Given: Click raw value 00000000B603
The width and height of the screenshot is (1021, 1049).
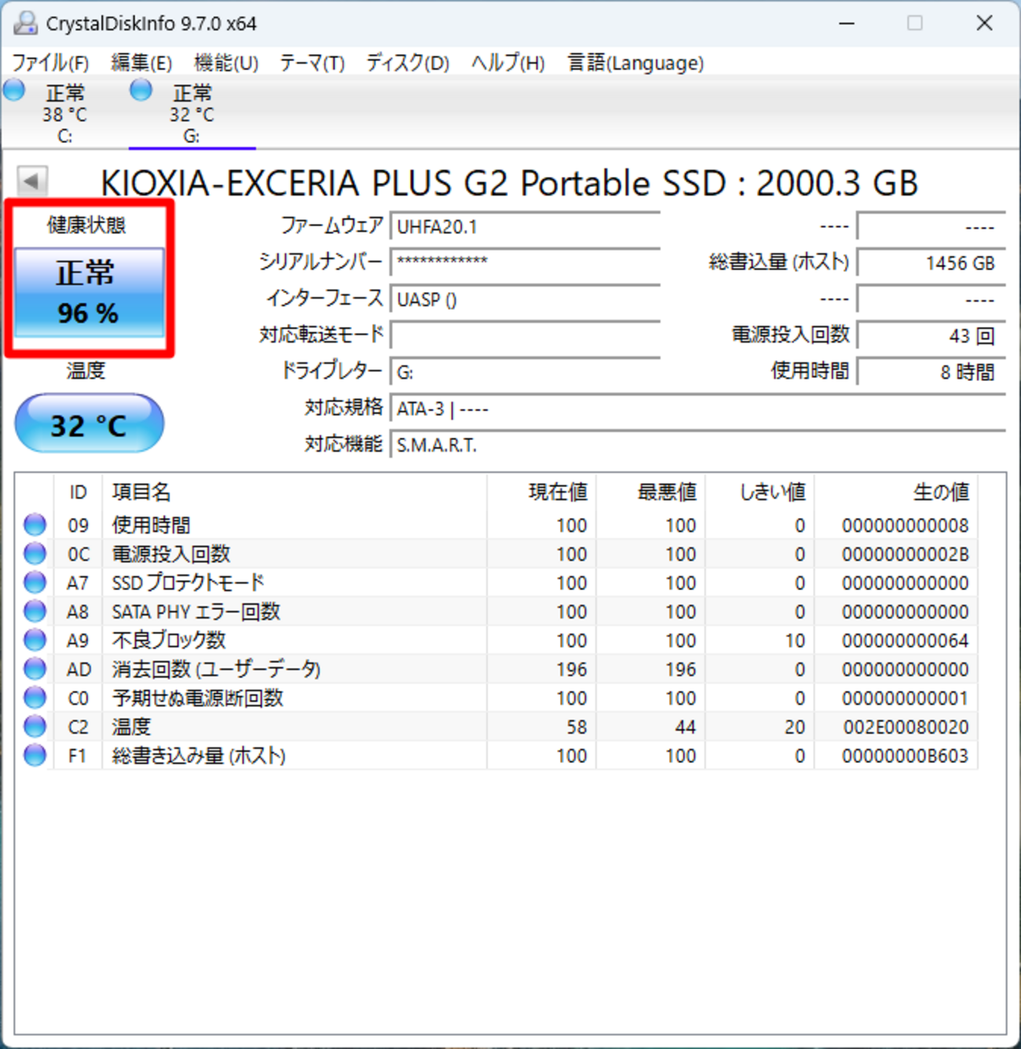Looking at the screenshot, I should (905, 756).
